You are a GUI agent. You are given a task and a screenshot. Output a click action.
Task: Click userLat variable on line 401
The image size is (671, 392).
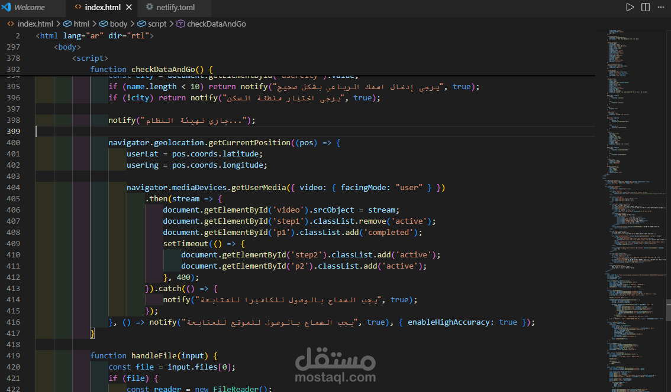click(142, 153)
